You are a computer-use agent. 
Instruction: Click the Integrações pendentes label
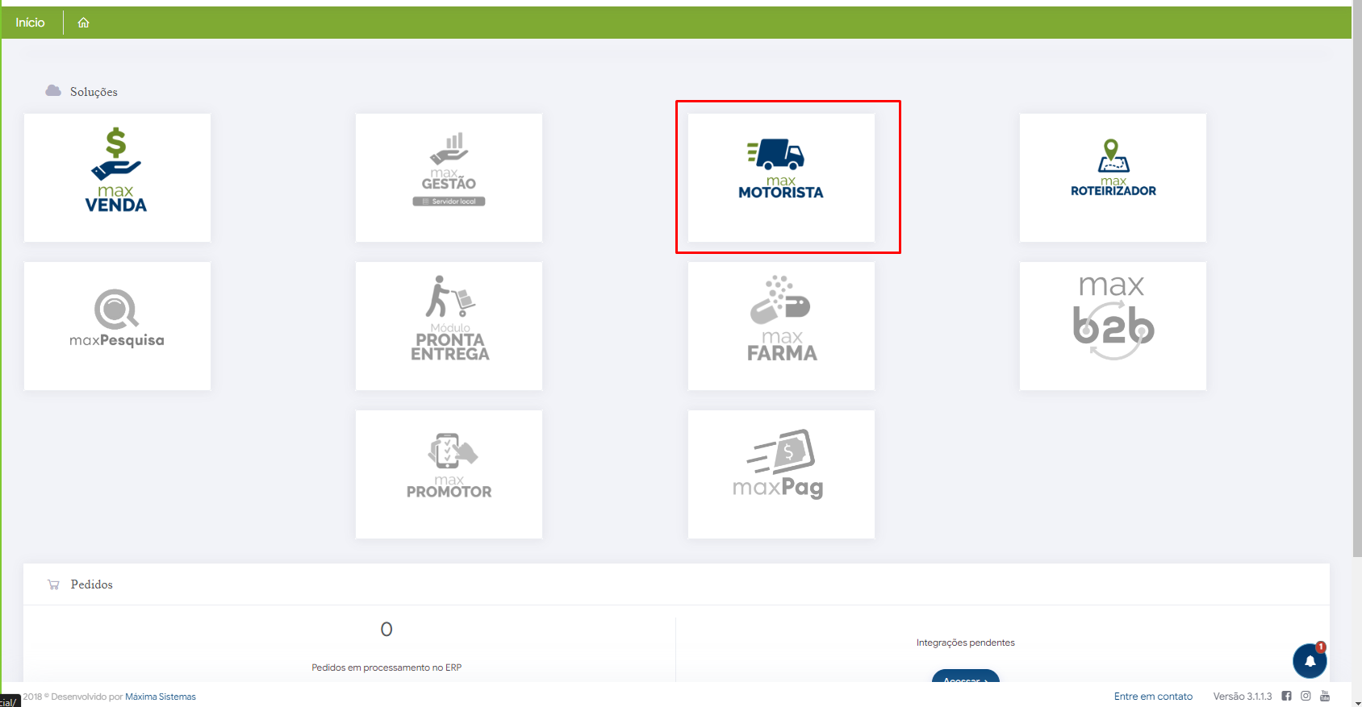pyautogui.click(x=966, y=643)
